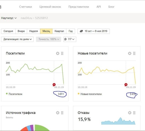Click the 3 611 visitors total
Screen dimensions: 145x131
tap(61, 94)
